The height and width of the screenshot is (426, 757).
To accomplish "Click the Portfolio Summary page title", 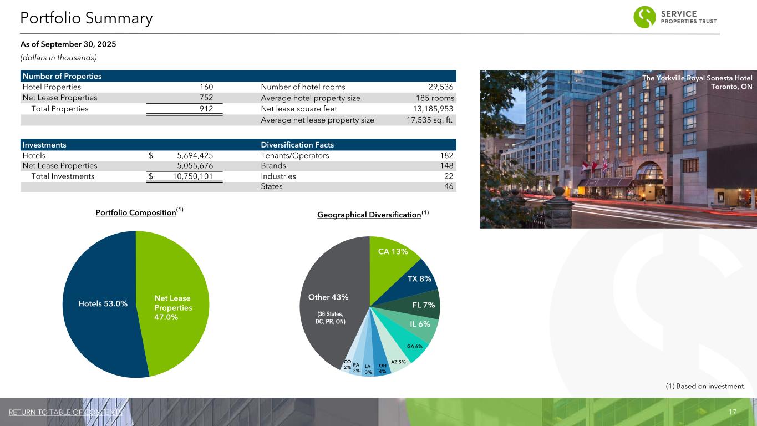I will [86, 18].
